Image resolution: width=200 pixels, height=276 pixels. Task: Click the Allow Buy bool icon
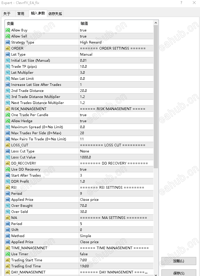tap(7, 30)
